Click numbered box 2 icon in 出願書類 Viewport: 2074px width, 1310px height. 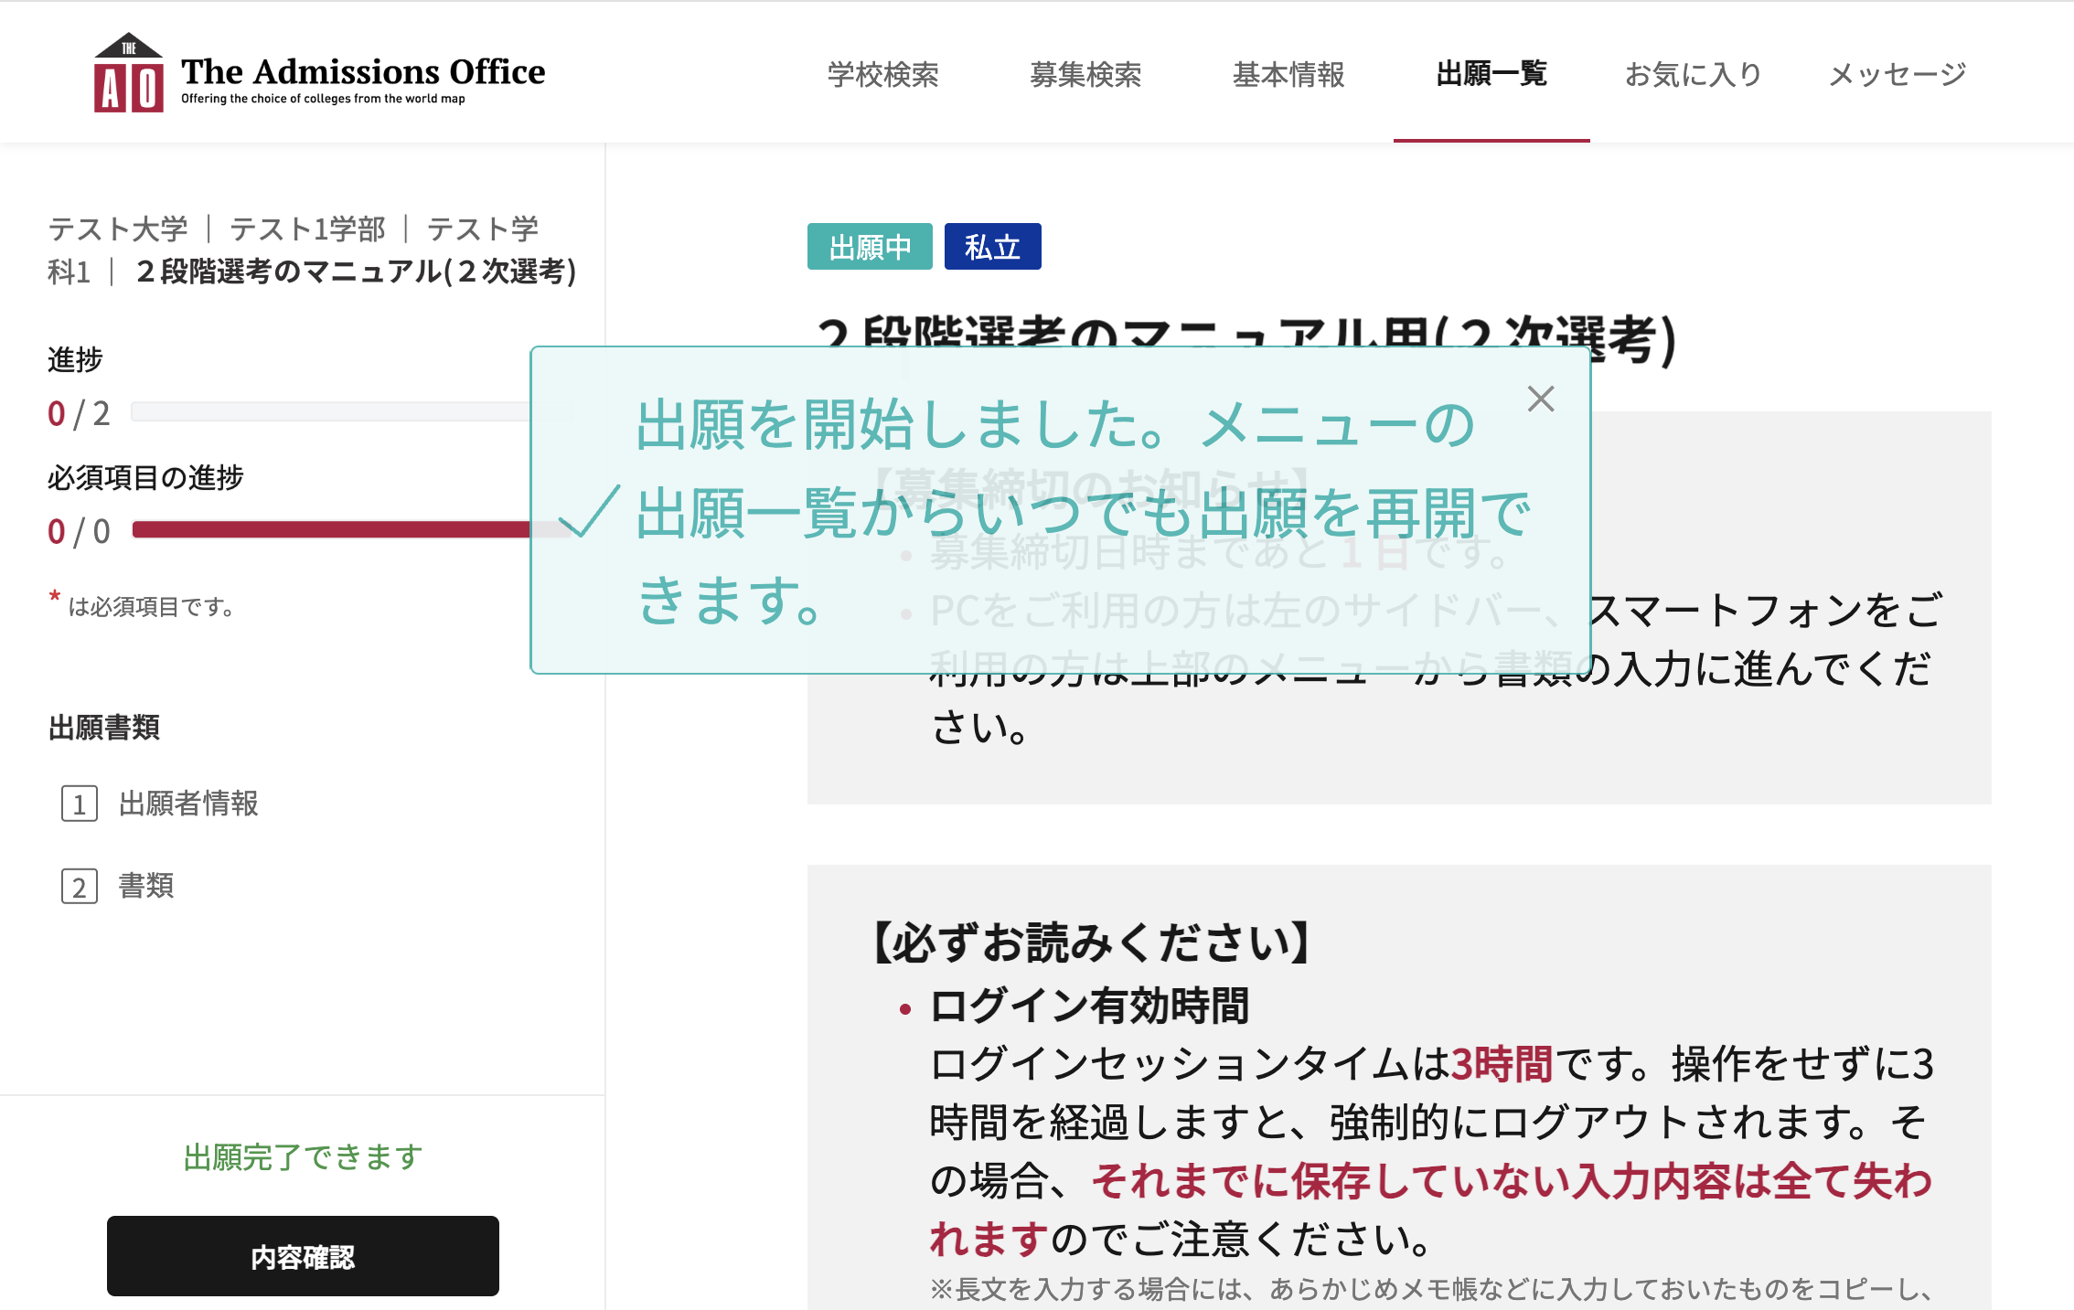tap(80, 887)
